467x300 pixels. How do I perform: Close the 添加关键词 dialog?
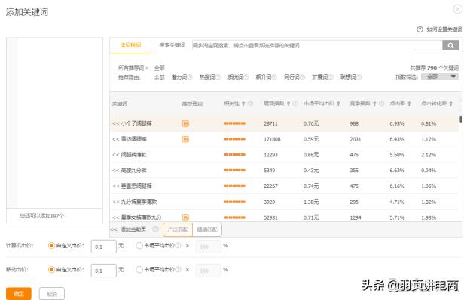point(458,9)
